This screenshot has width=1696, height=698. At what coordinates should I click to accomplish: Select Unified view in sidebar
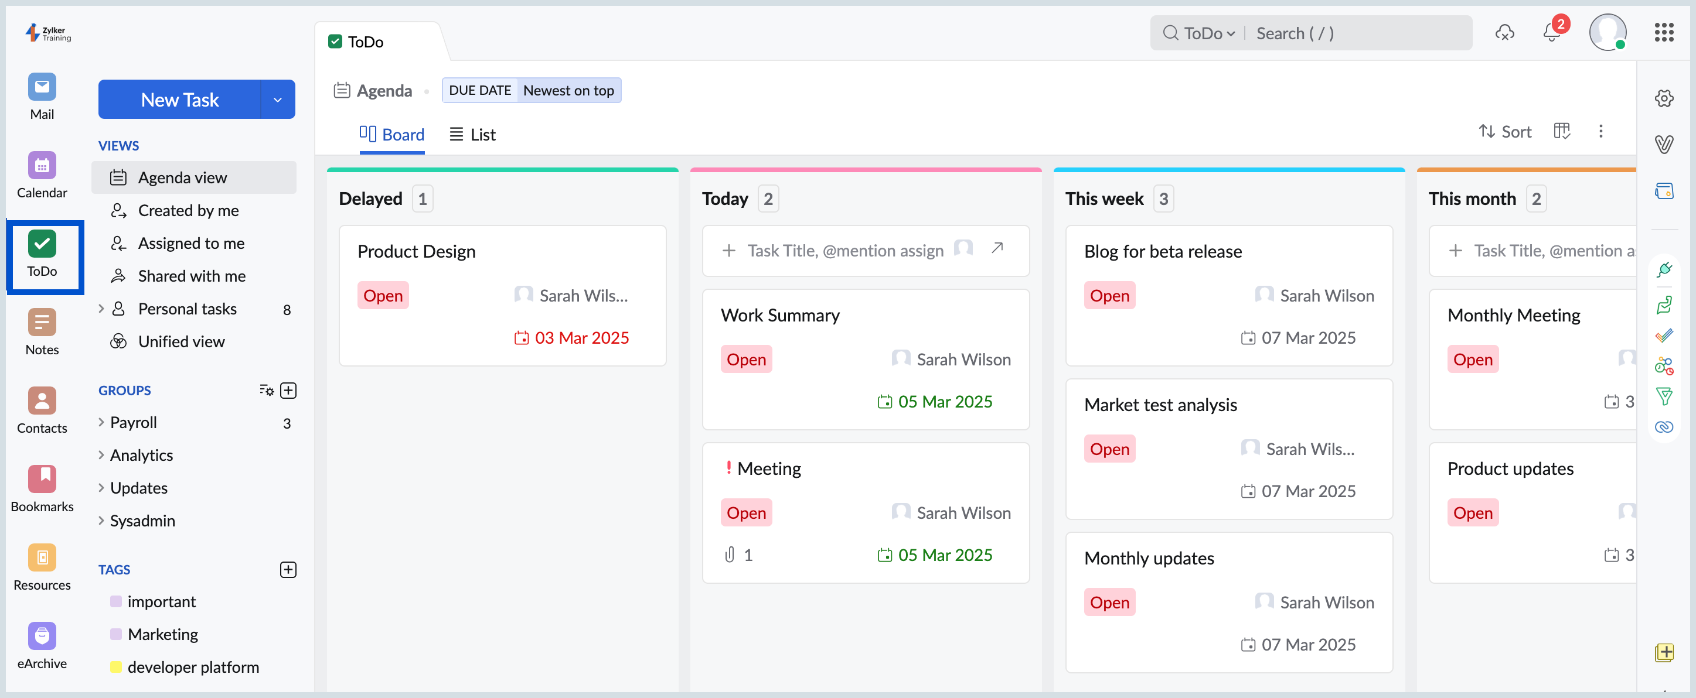[x=181, y=341]
